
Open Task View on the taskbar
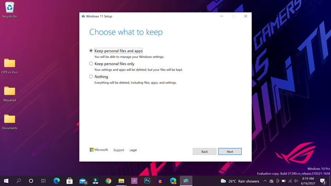tap(43, 181)
